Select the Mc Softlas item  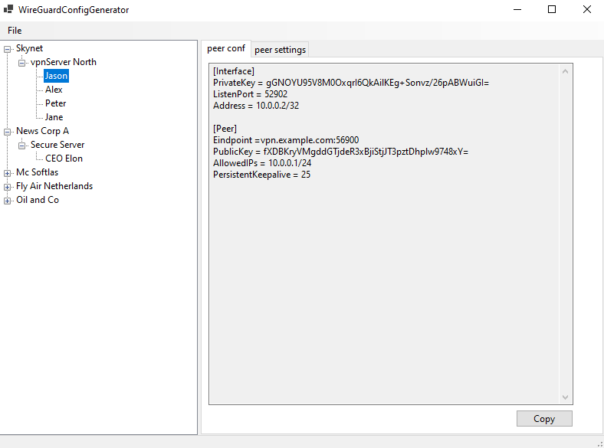[37, 172]
